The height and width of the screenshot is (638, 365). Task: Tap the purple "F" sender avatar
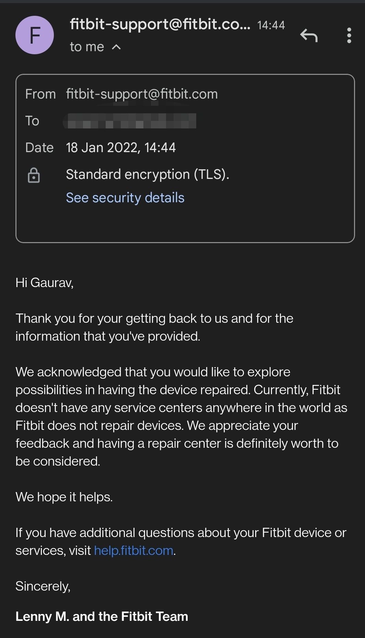coord(35,35)
